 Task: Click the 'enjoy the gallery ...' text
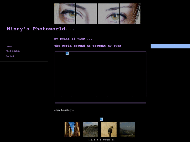point(64,110)
